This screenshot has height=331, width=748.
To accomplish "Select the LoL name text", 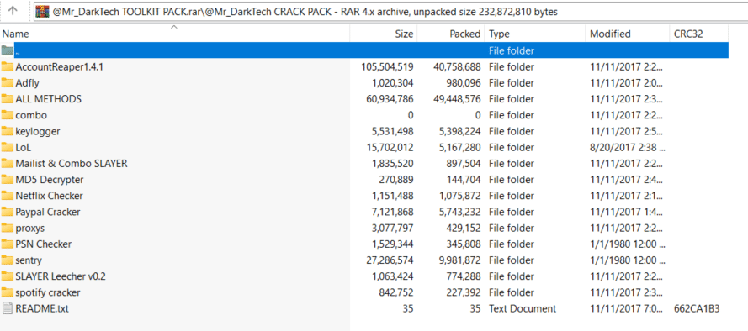I will [23, 148].
